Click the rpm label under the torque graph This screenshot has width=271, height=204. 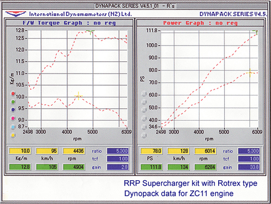coord(77,139)
